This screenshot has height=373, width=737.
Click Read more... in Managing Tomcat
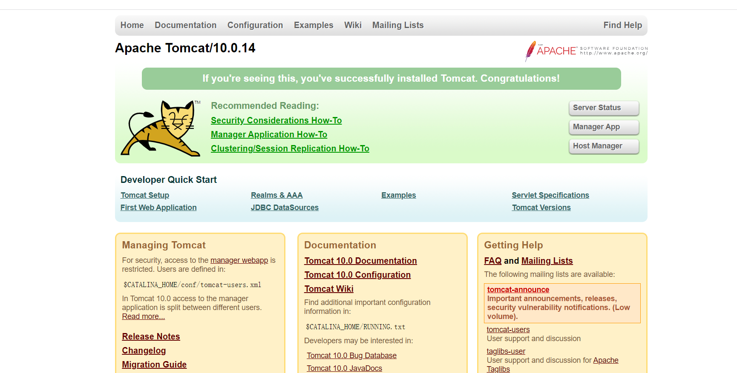coord(144,316)
